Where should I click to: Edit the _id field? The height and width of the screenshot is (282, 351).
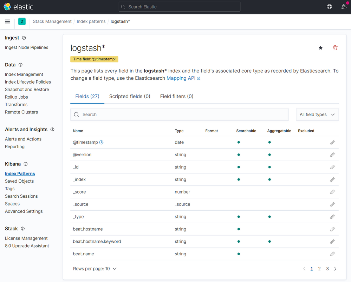pos(332,167)
